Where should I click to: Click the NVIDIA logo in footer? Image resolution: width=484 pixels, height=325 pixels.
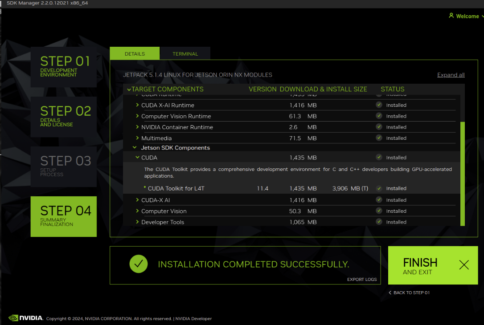click(26, 318)
